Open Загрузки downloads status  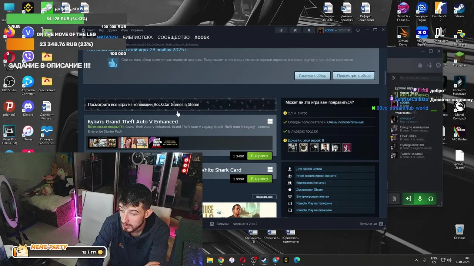234,224
